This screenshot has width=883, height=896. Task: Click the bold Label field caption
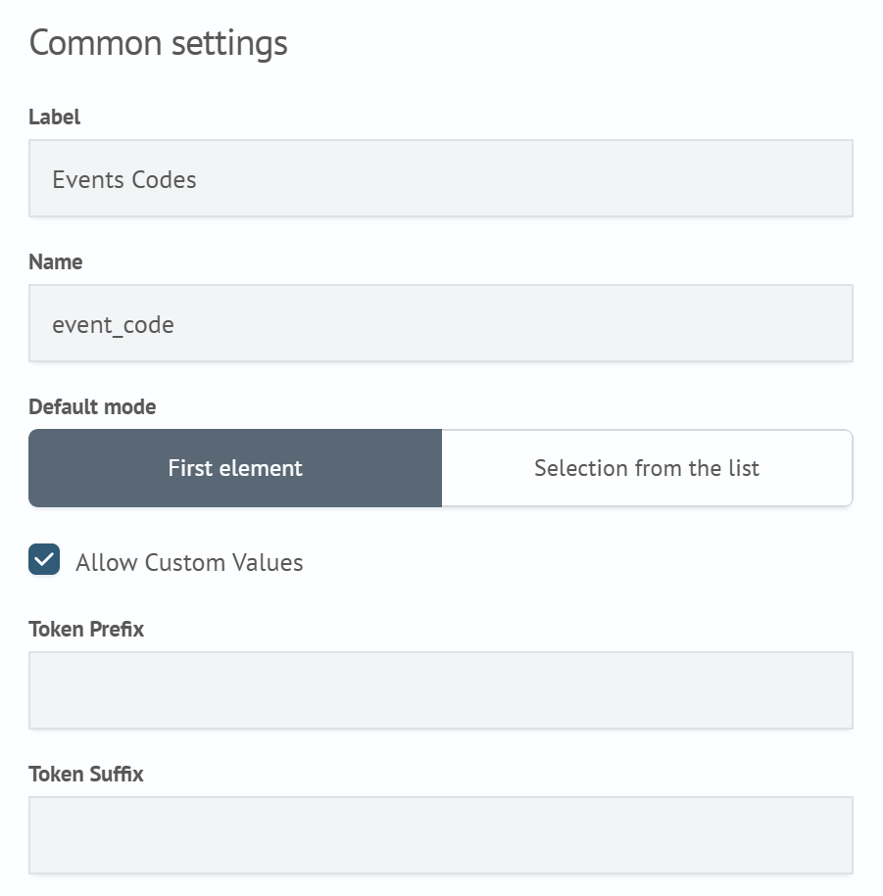point(55,118)
